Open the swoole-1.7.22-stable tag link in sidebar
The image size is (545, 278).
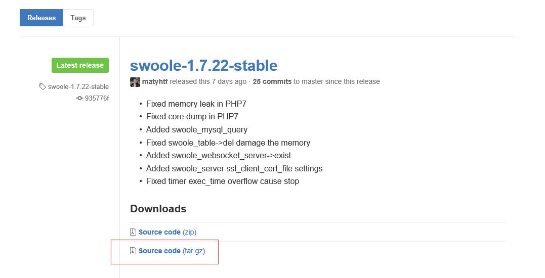click(78, 87)
